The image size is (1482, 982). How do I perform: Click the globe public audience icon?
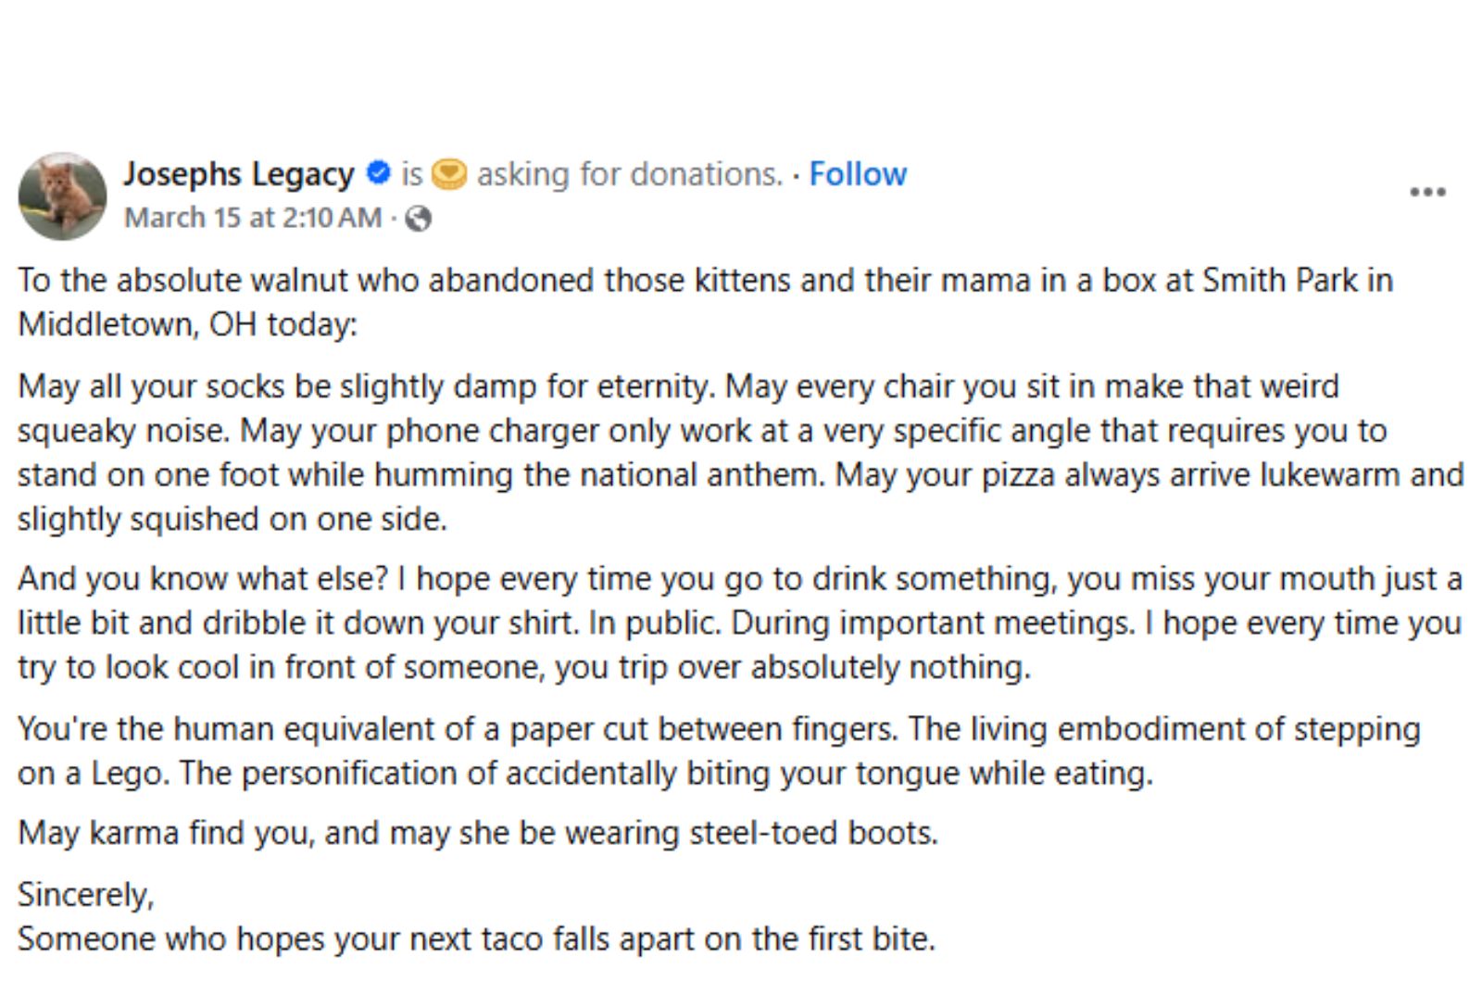(419, 219)
